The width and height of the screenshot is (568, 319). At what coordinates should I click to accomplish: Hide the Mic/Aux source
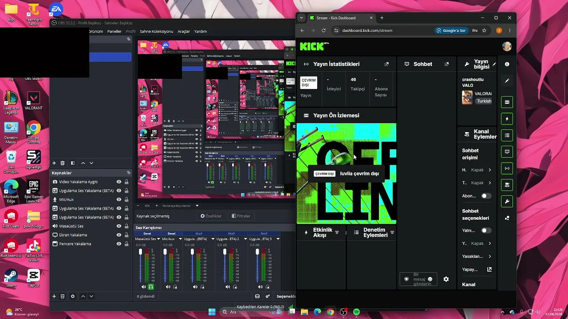[x=119, y=199]
